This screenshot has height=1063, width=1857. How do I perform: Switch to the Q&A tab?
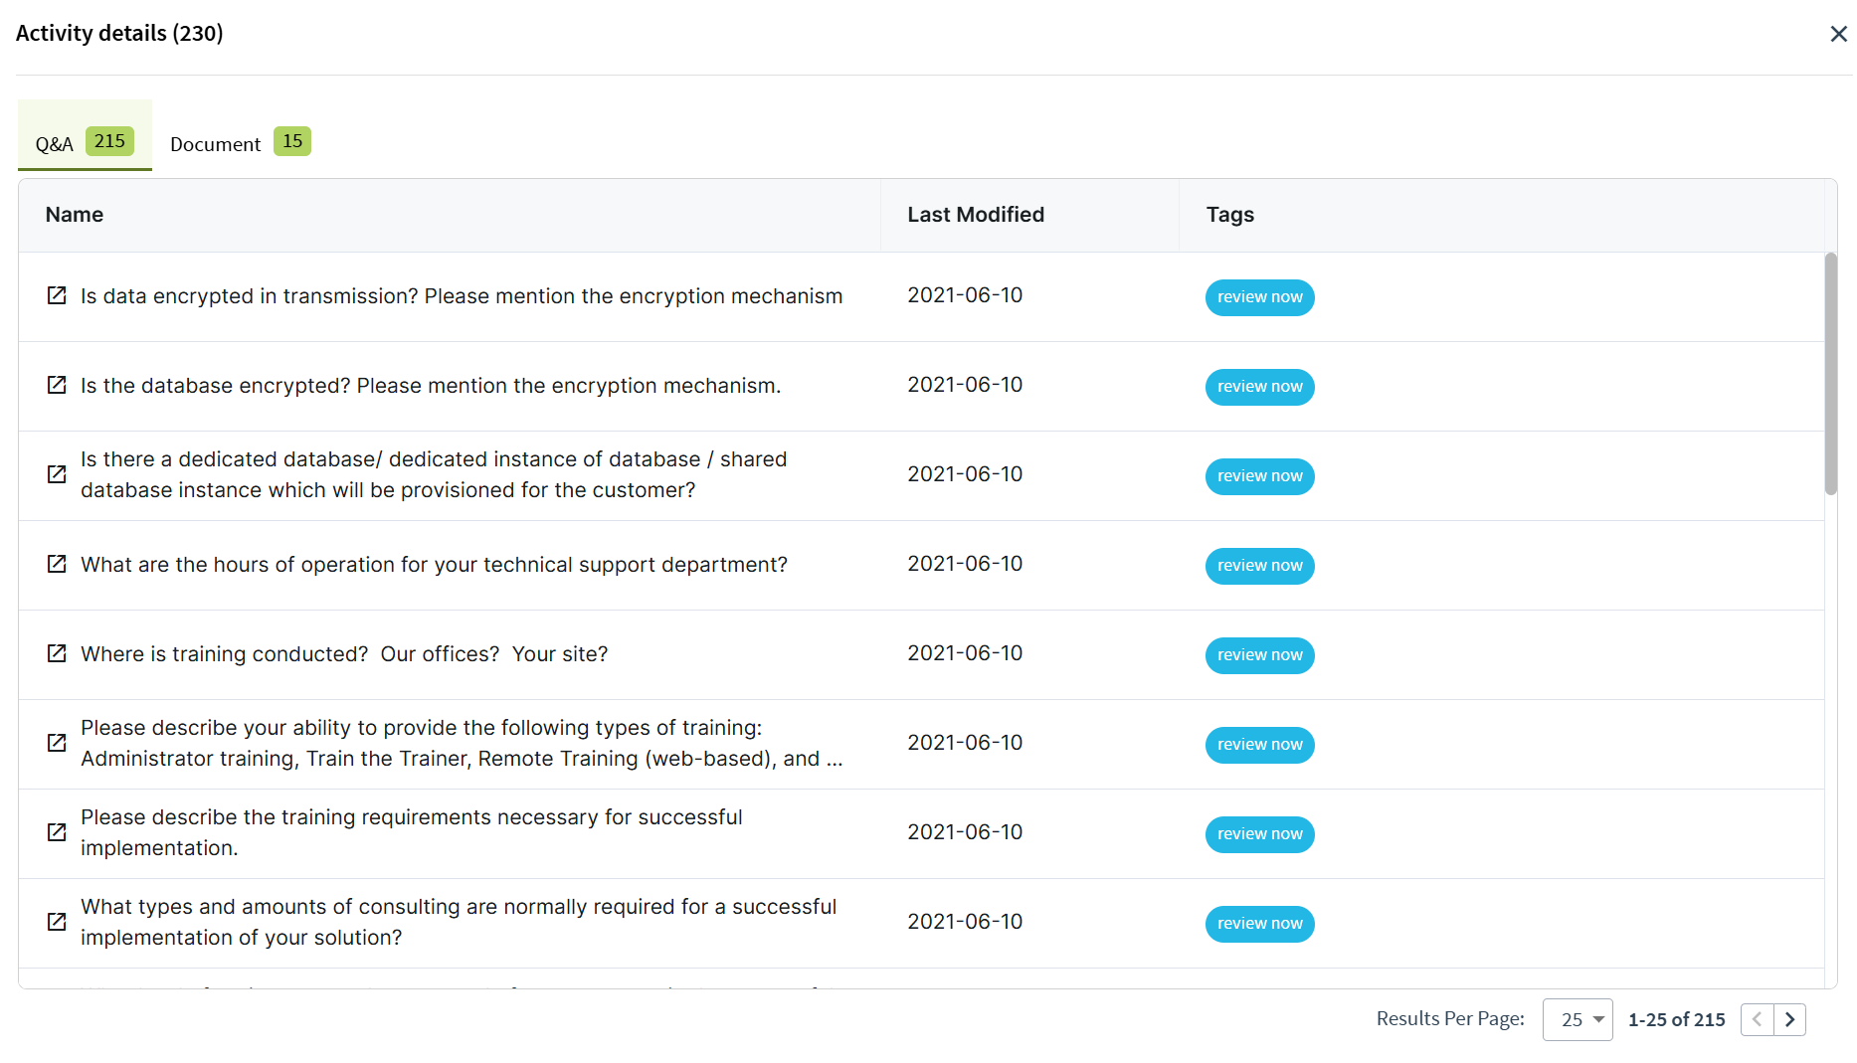(85, 136)
